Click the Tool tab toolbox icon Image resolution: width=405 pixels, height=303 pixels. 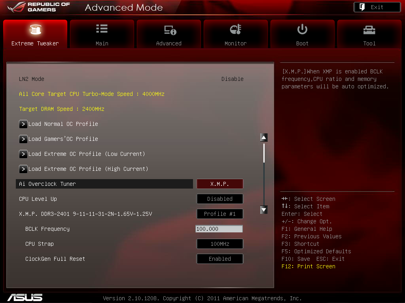(369, 30)
